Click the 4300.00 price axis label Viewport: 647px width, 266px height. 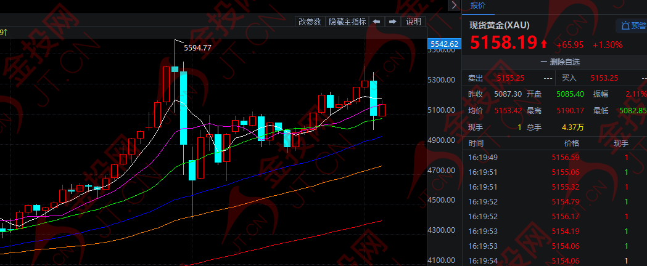[x=443, y=230]
